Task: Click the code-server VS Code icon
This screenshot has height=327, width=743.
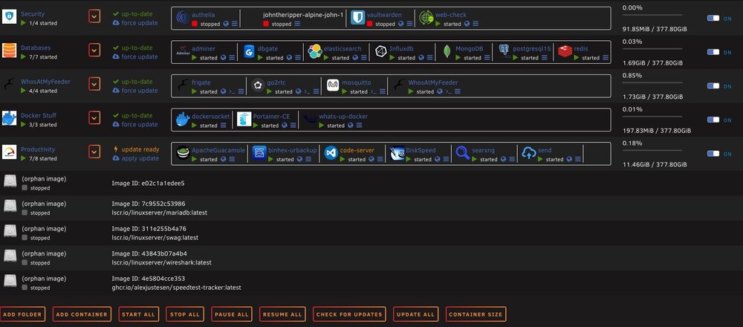Action: tap(331, 154)
